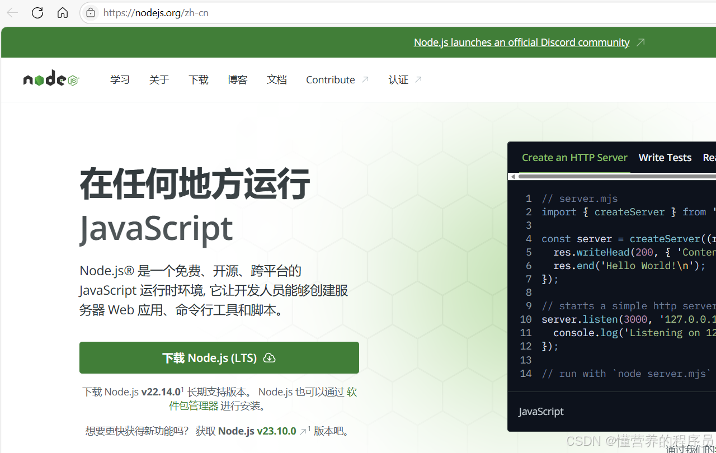Switch to the Write Tests tab
Viewport: 716px width, 453px height.
pos(665,158)
